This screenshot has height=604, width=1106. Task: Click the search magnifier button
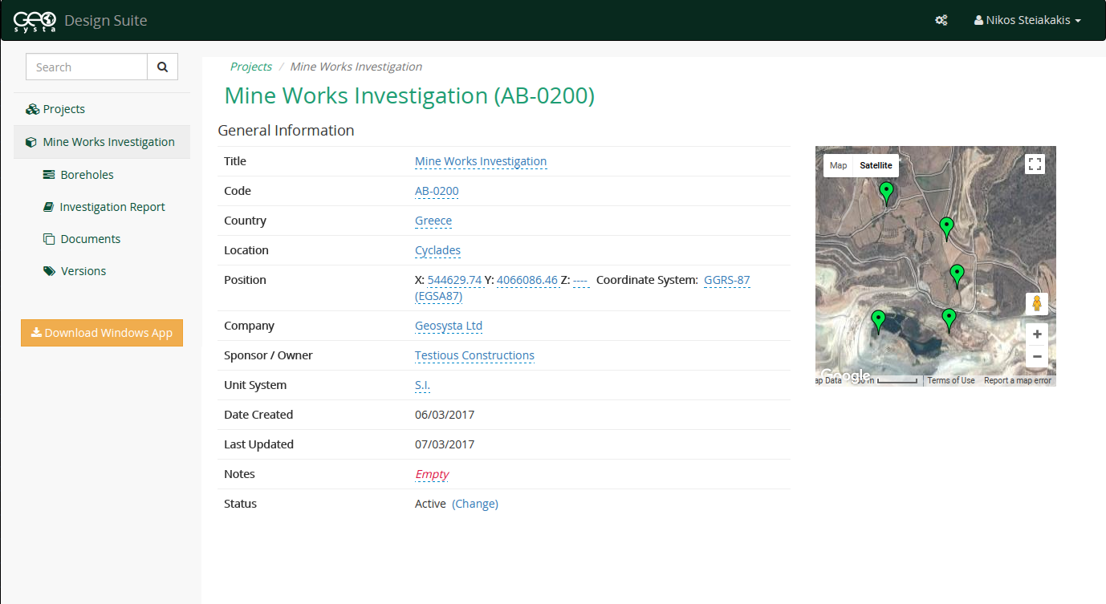(162, 67)
